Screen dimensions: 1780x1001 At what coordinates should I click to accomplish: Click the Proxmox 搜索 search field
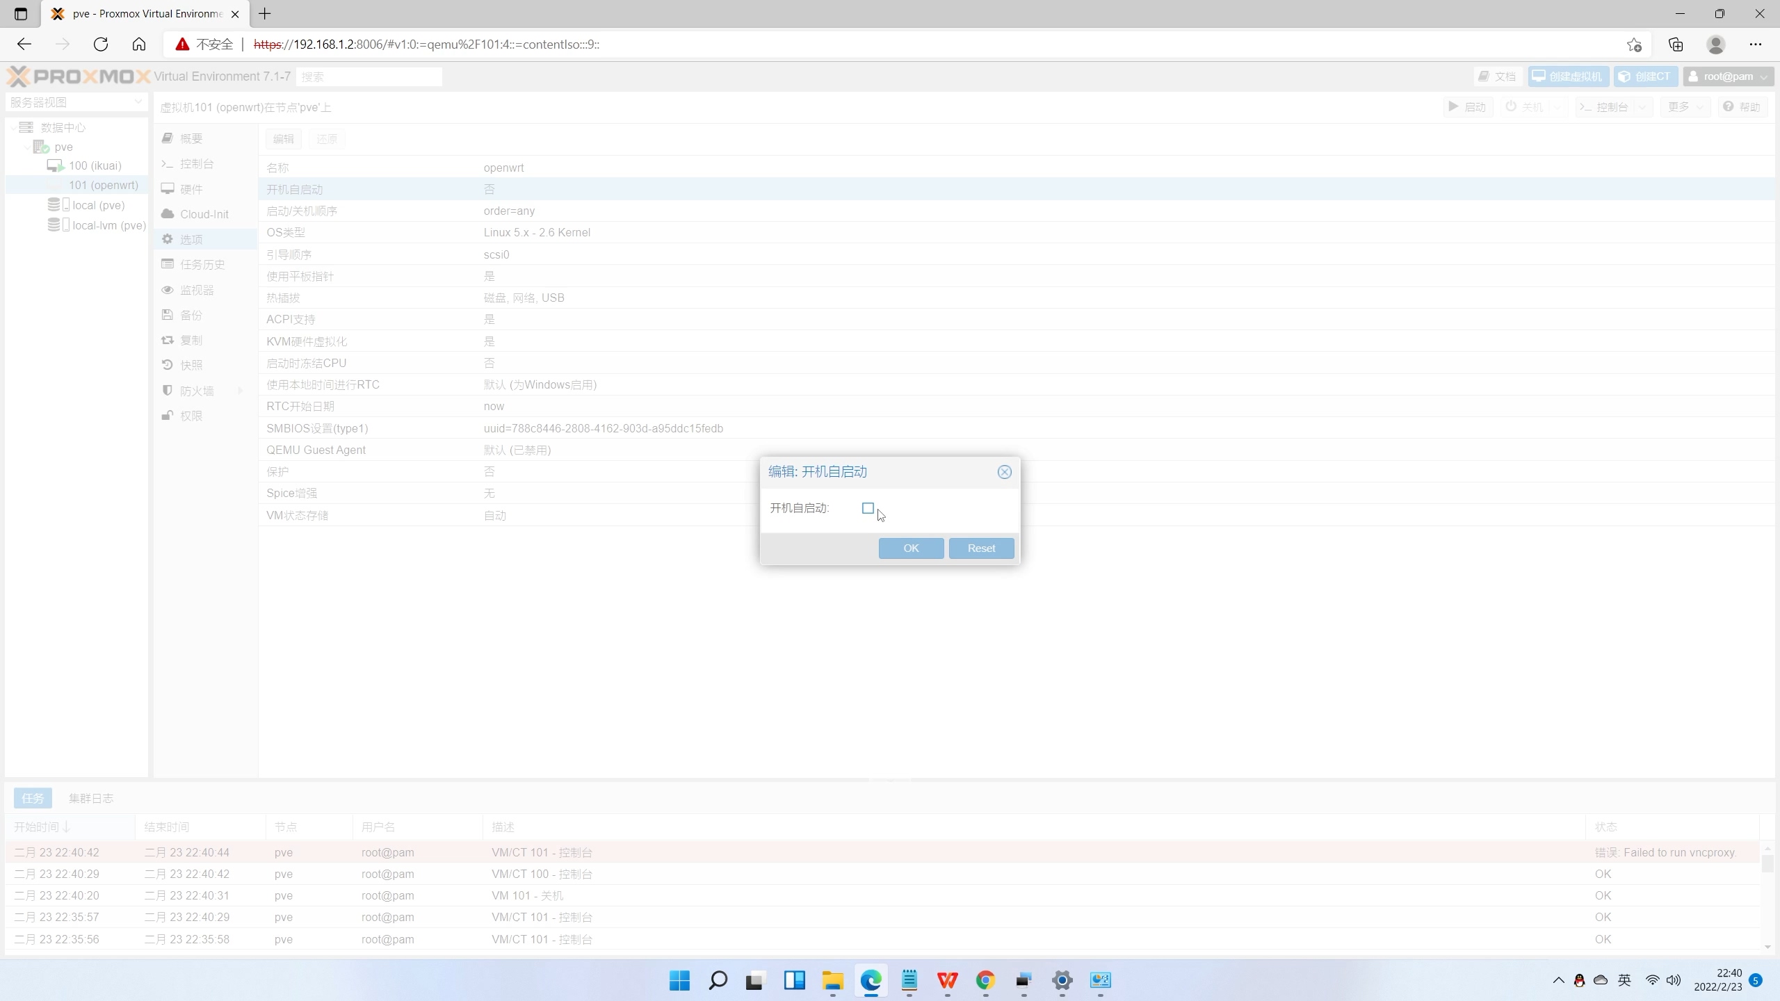[x=369, y=76]
